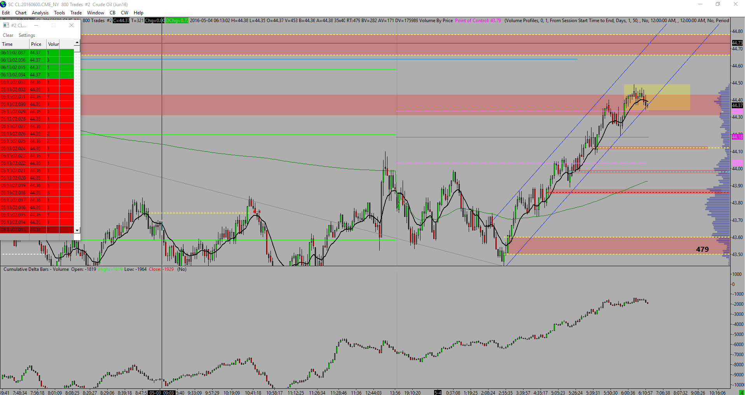The height and width of the screenshot is (395, 745).
Task: Click scroll up arrow in Time and Sales list
Action: [x=77, y=42]
